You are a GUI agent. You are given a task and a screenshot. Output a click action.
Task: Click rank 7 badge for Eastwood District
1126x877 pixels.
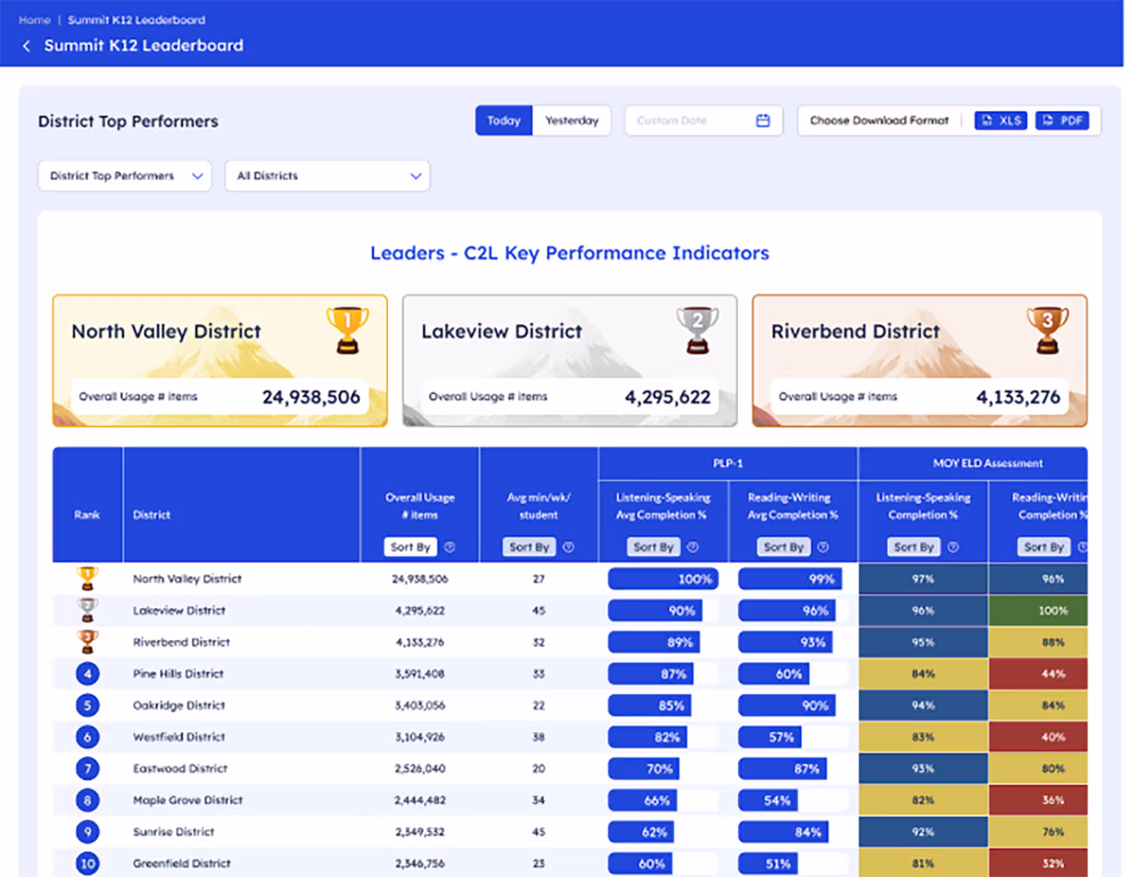coord(88,768)
